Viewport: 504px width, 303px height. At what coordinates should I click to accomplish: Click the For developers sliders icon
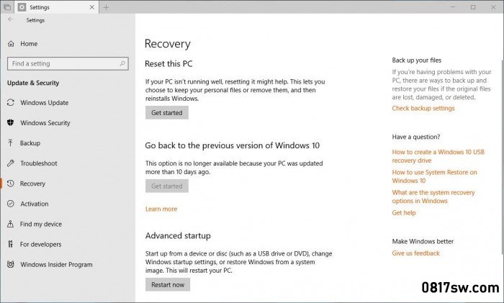pyautogui.click(x=11, y=244)
